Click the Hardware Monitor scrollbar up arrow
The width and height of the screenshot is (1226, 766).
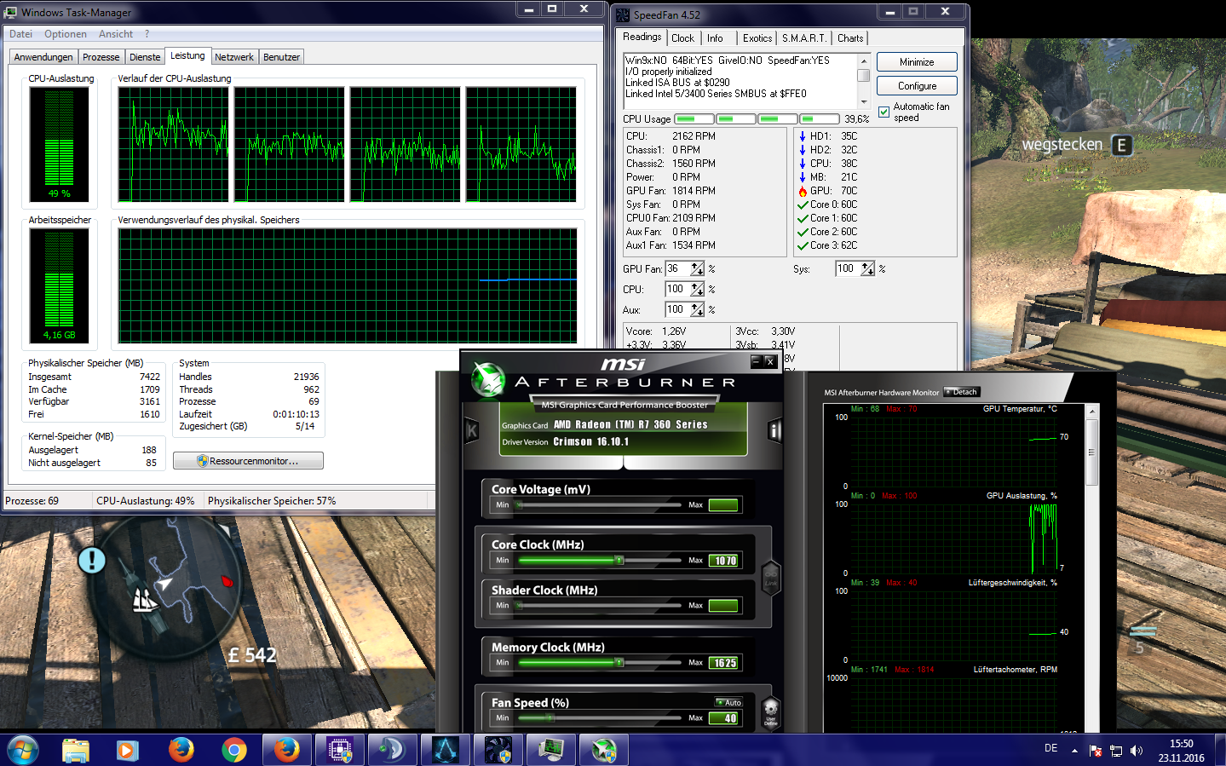[x=1092, y=412]
